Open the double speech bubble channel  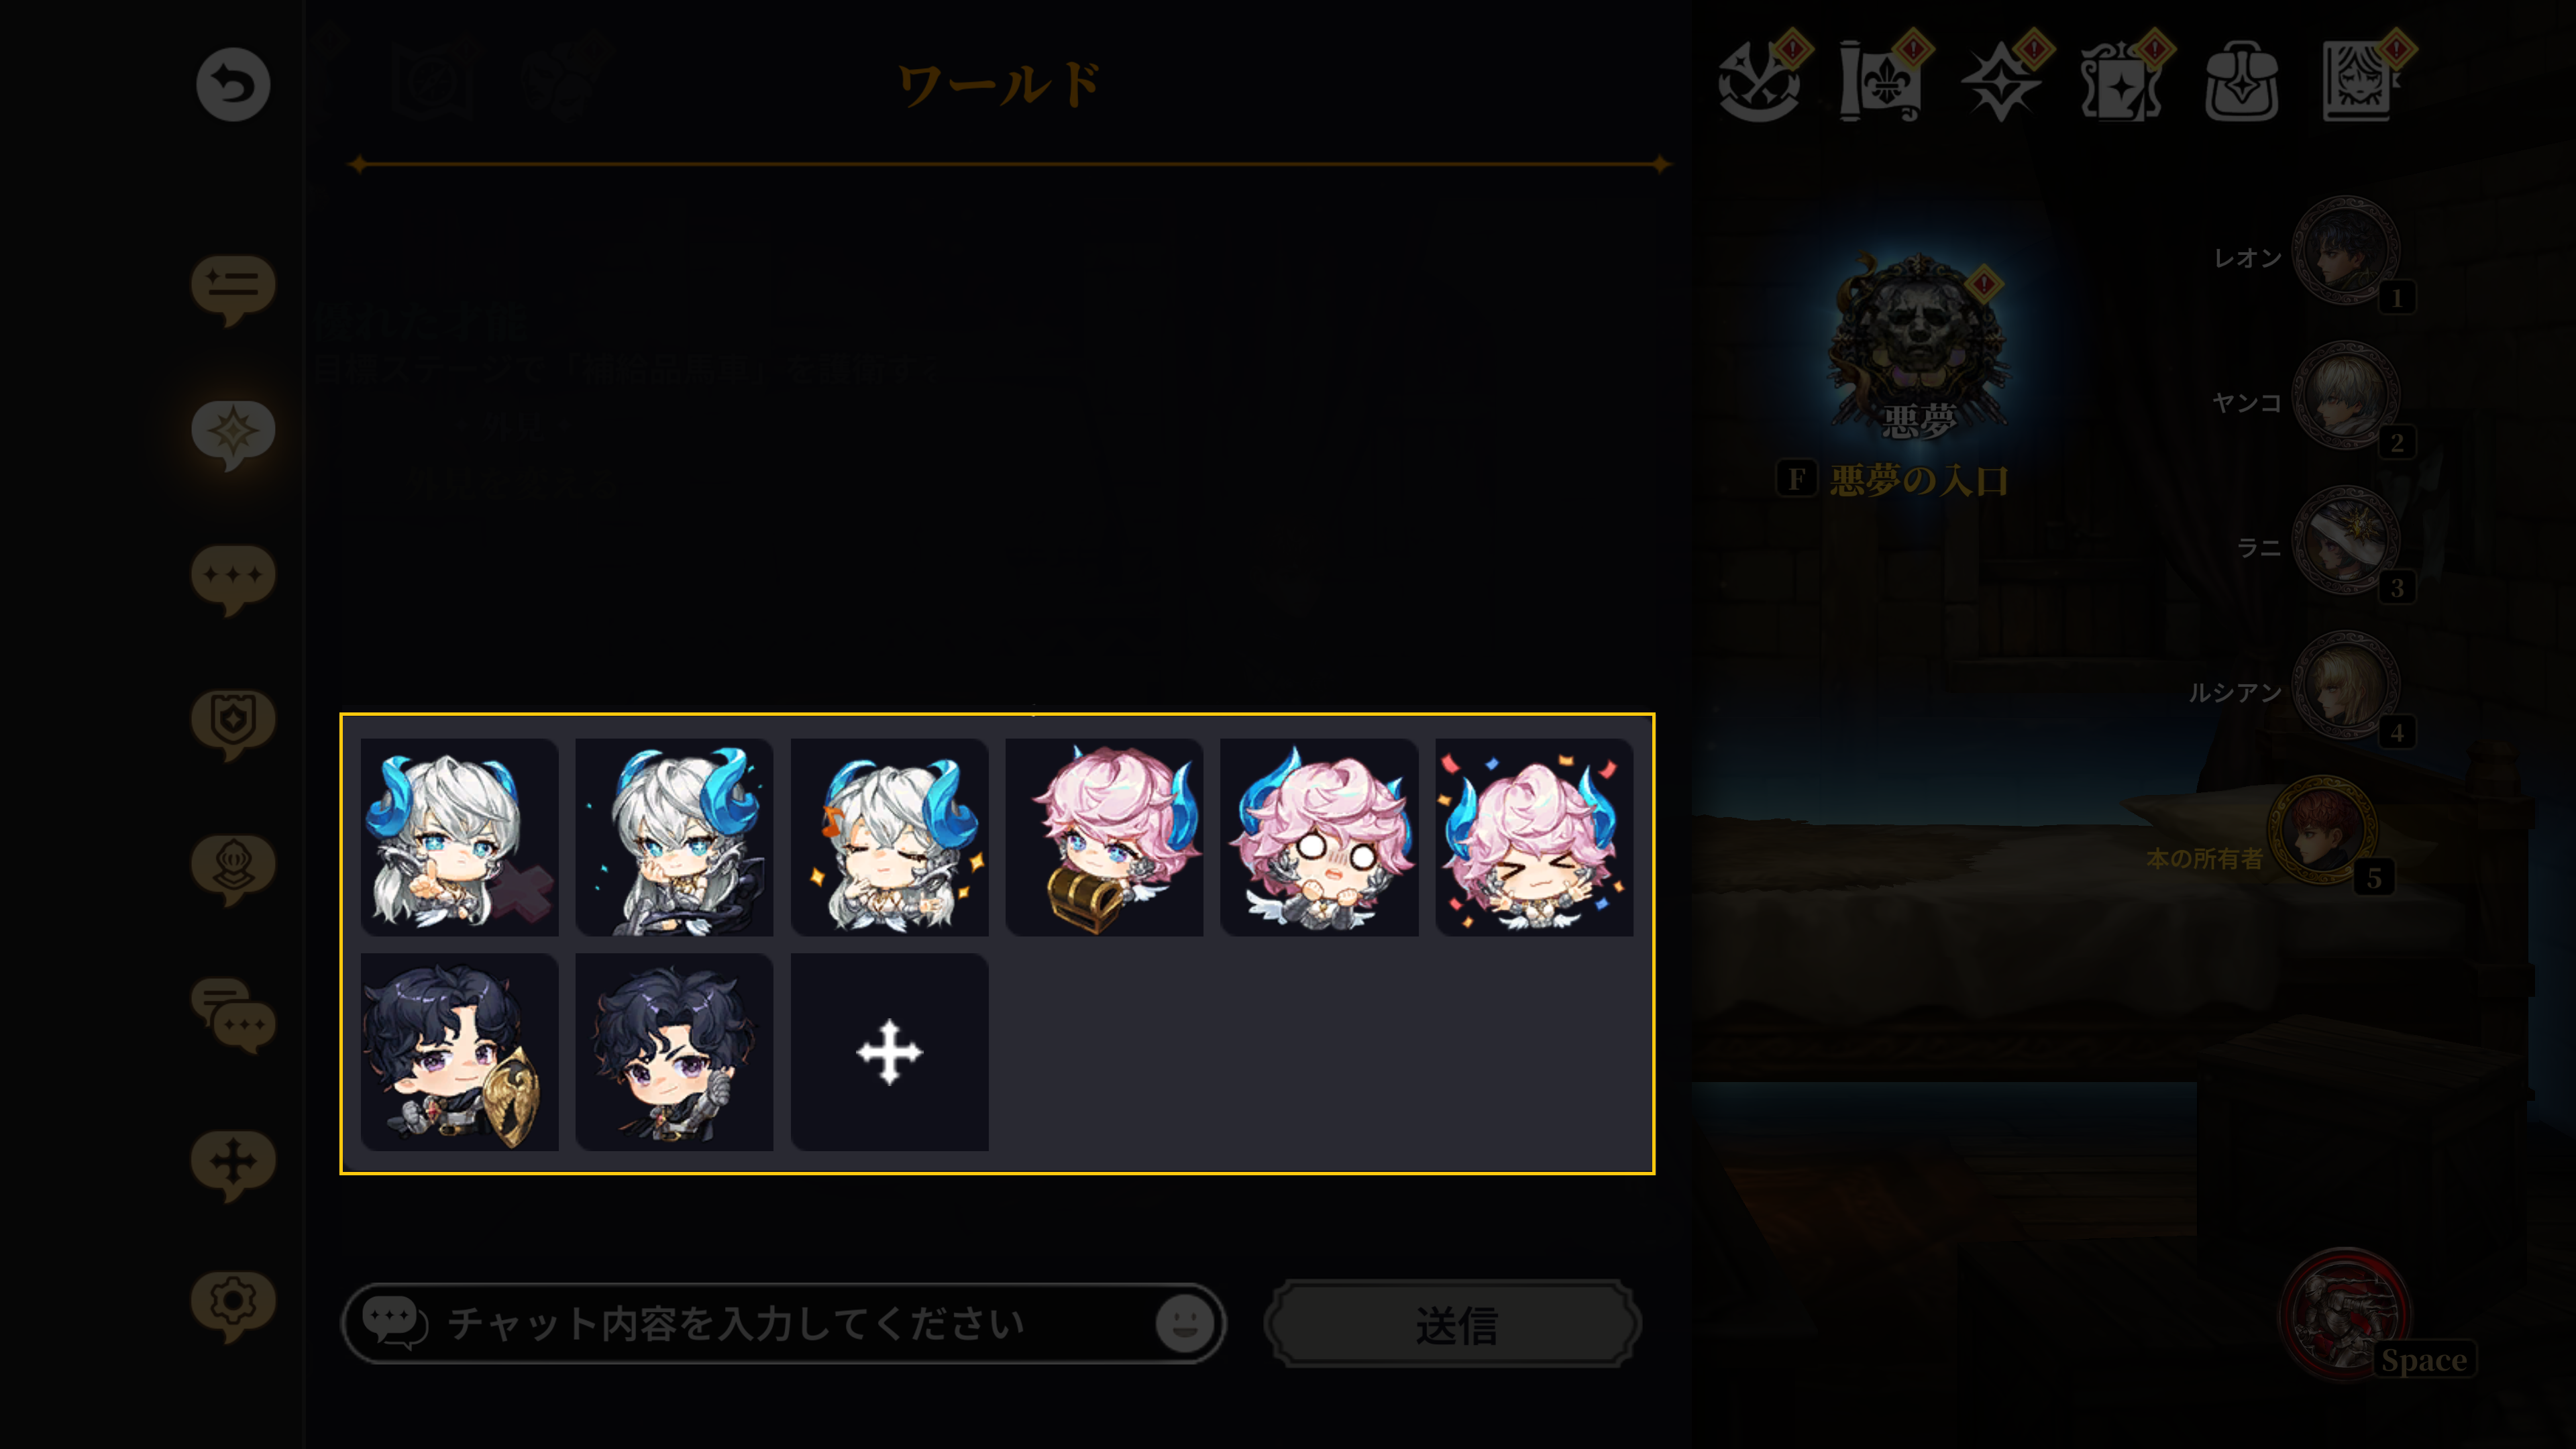233,1015
